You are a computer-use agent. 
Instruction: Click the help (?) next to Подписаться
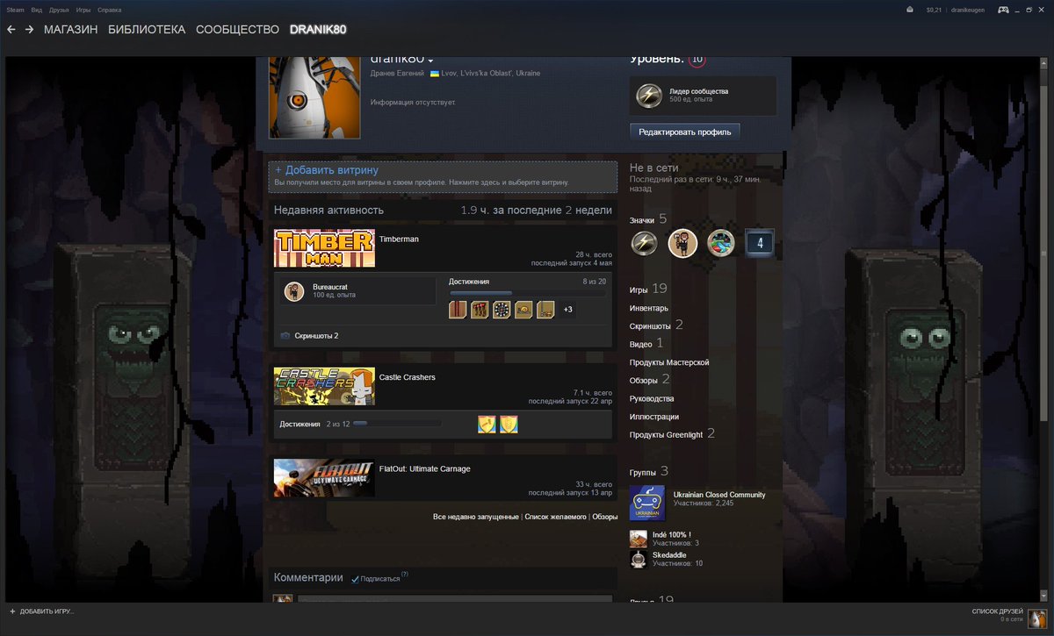(405, 575)
